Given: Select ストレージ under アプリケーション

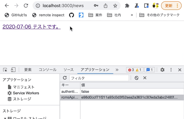Looking at the screenshot, I should click(x=19, y=99).
